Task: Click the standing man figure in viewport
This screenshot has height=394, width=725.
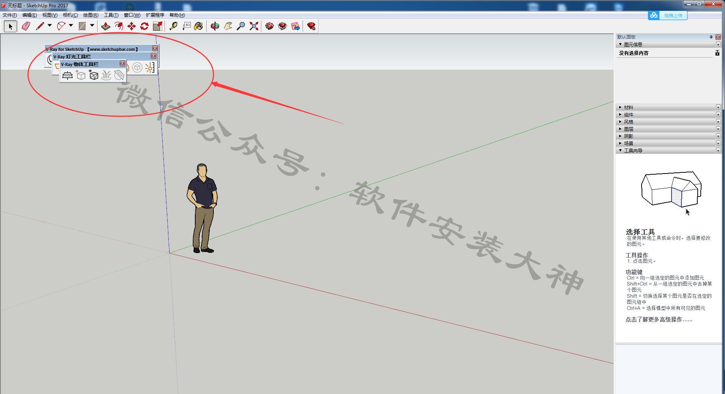Action: [x=202, y=208]
